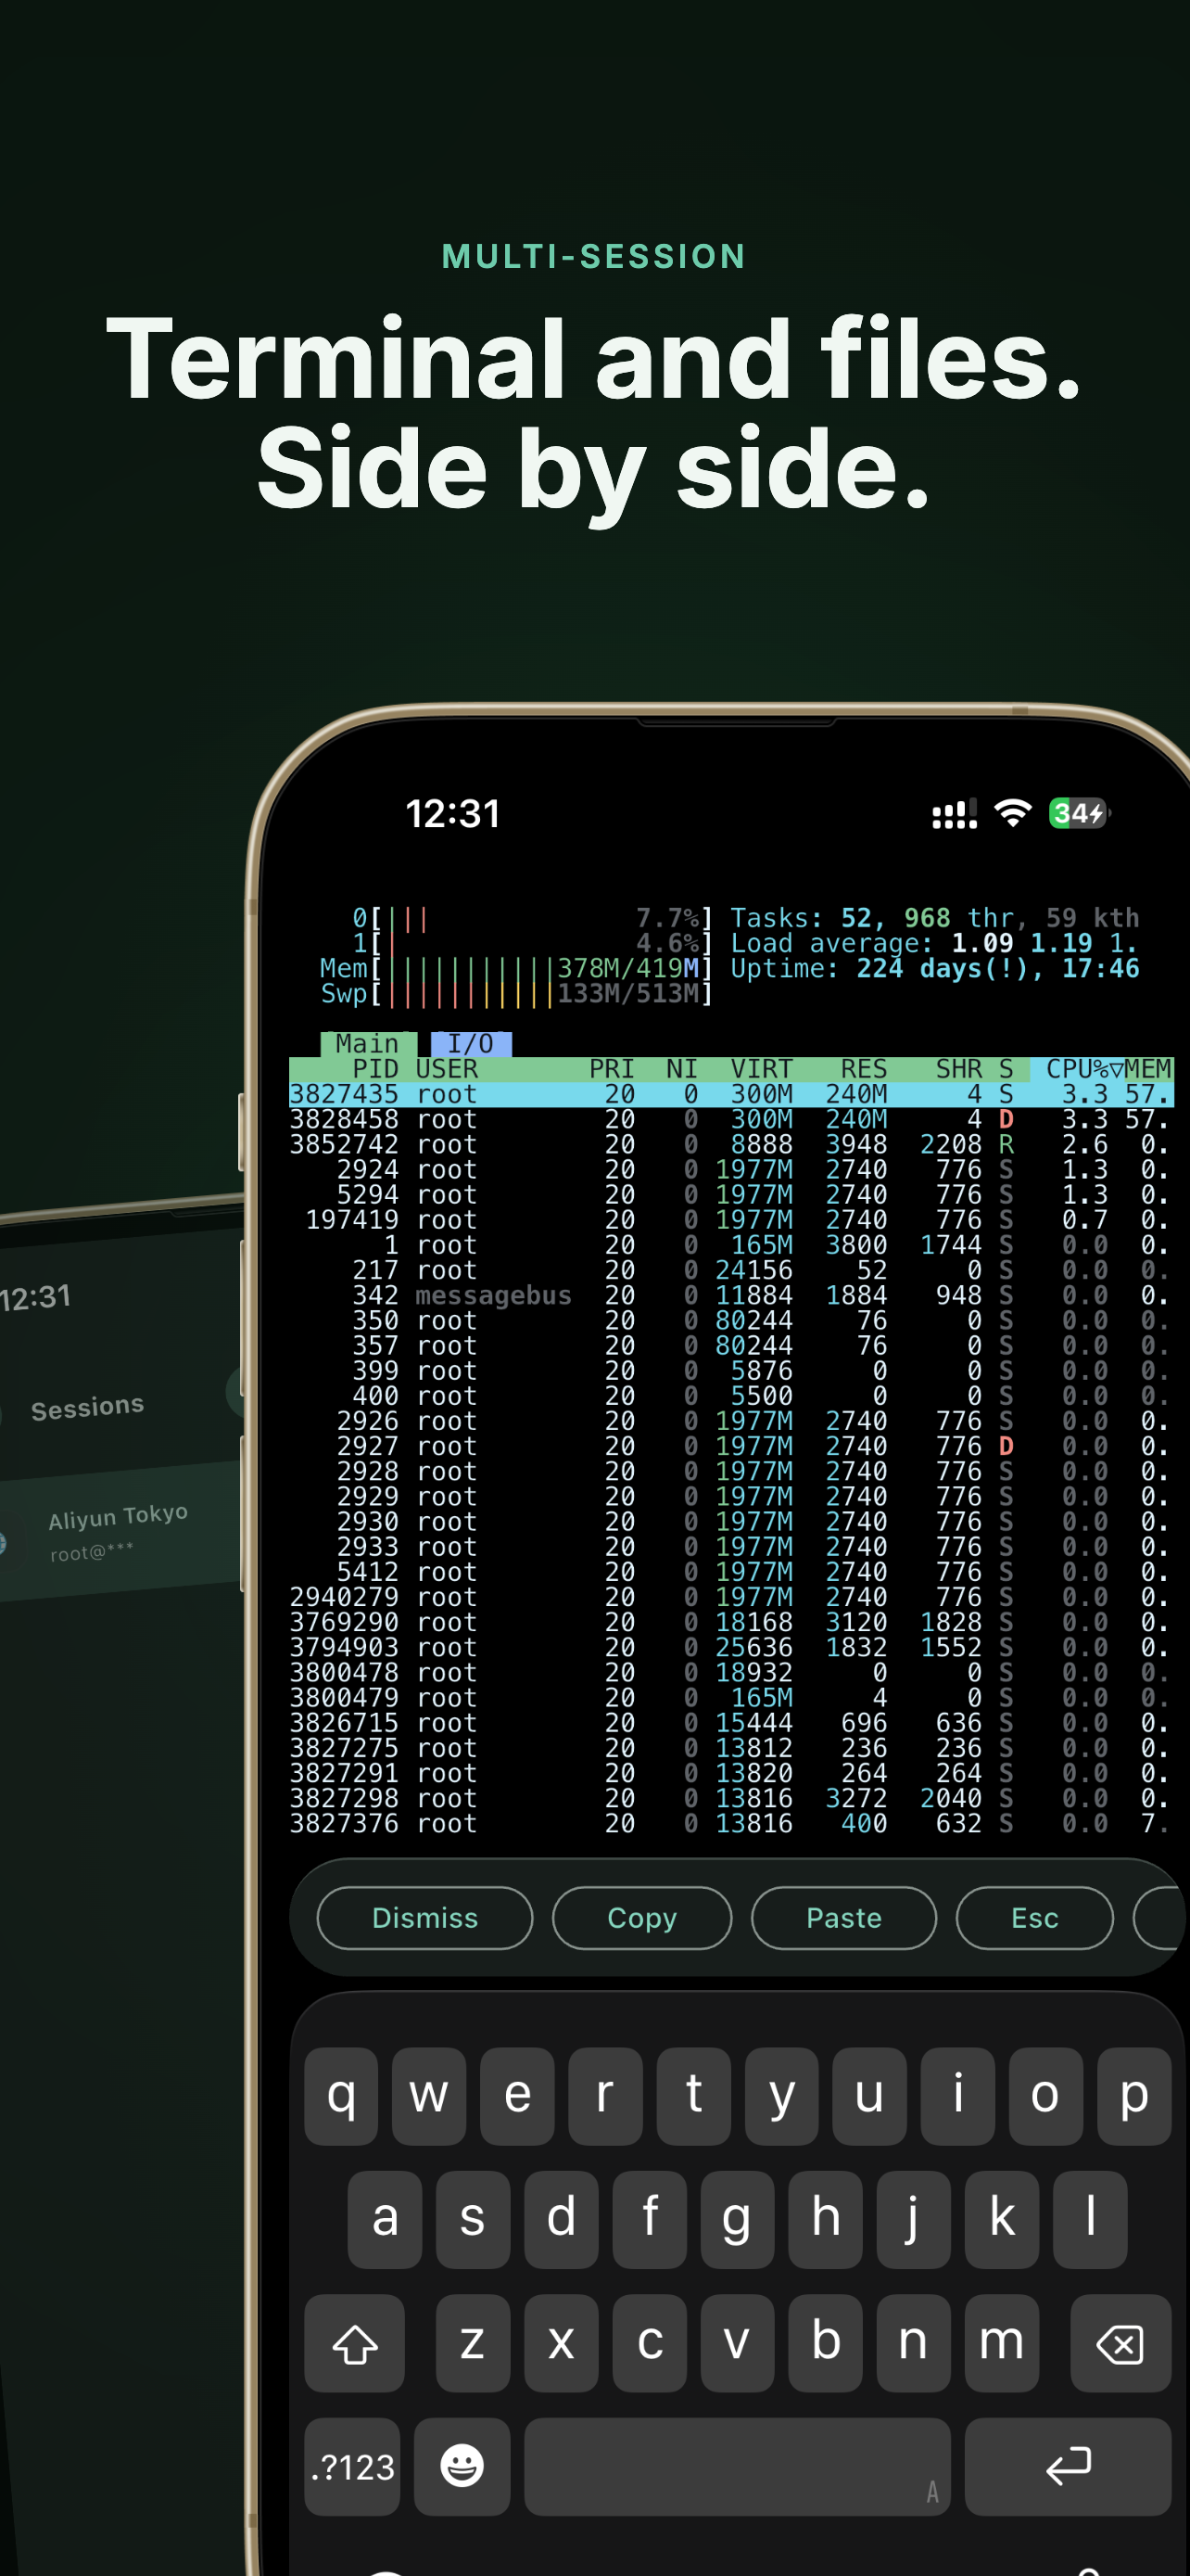Tap the shift key icon
Image resolution: width=1190 pixels, height=2576 pixels.
point(355,2343)
